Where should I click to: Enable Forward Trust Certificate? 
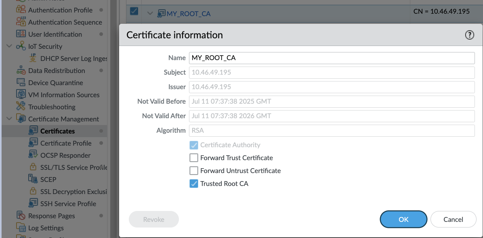[x=193, y=158]
